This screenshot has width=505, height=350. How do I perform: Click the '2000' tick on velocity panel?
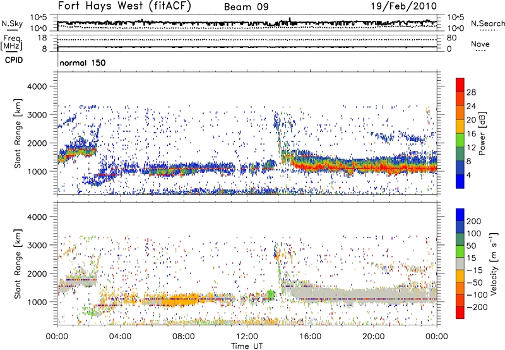[x=37, y=274]
